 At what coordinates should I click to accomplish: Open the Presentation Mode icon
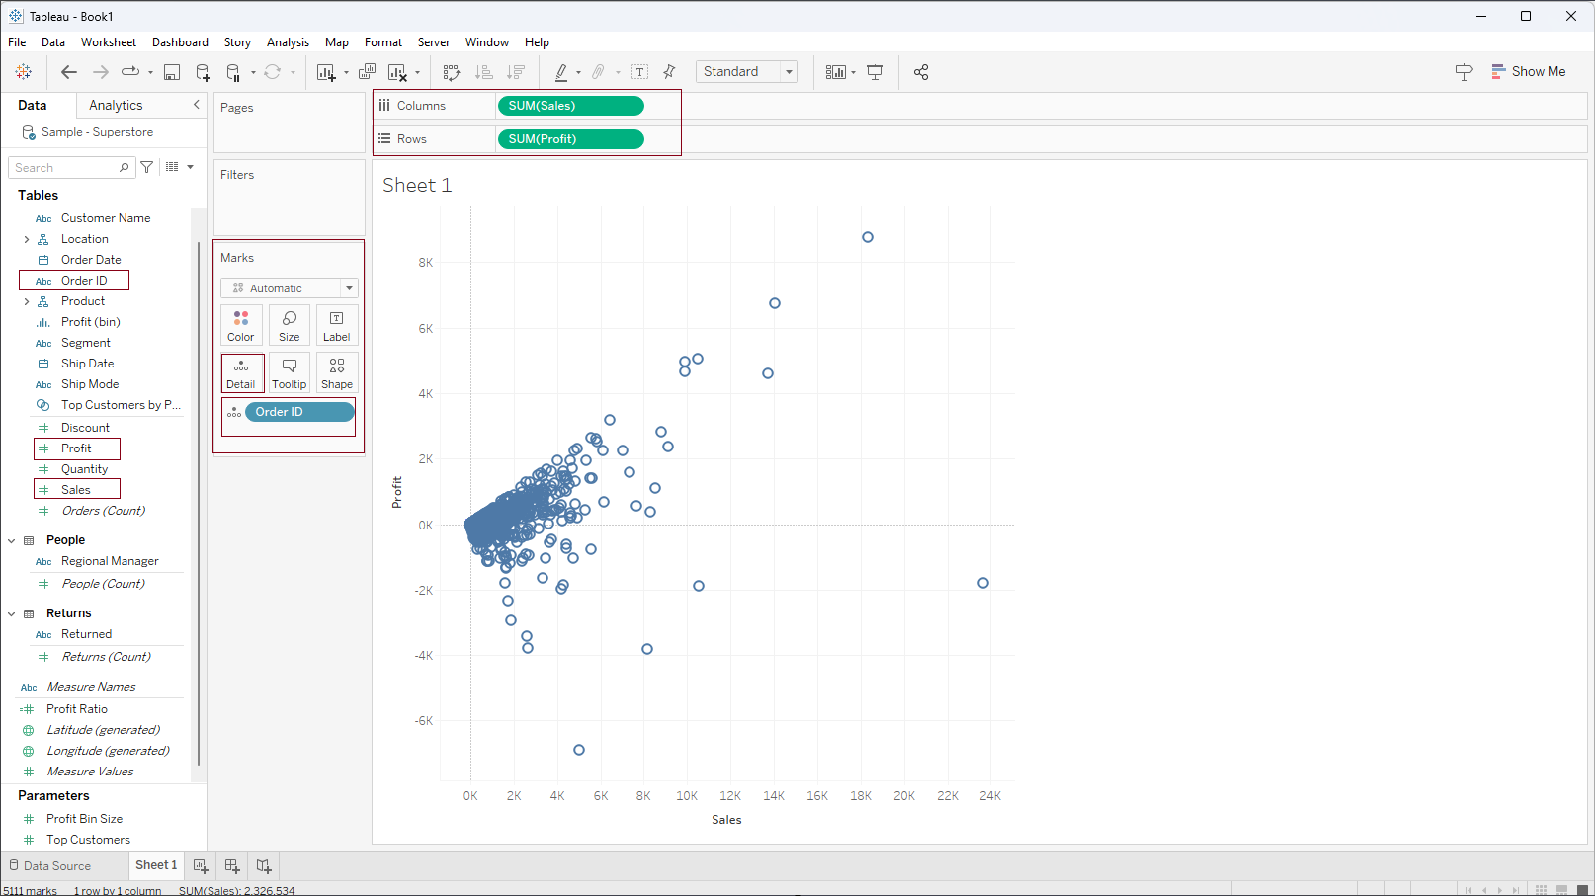pyautogui.click(x=875, y=72)
